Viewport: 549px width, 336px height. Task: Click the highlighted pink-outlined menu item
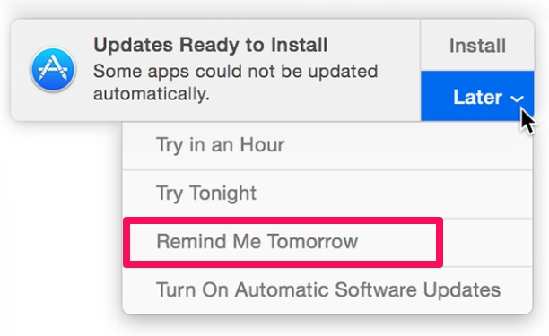point(283,242)
